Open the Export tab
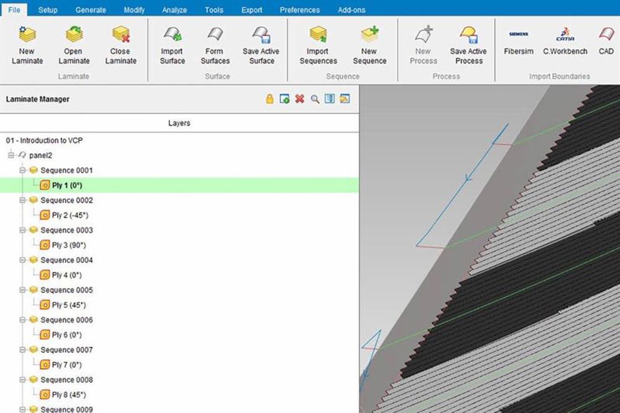The width and height of the screenshot is (620, 413). click(252, 10)
